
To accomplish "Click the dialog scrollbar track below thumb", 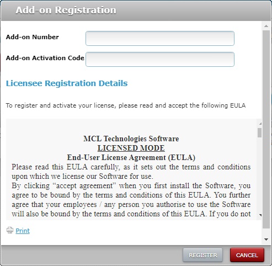I will tap(266, 232).
